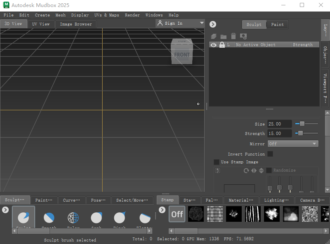Select the Smooth brush tool
The width and height of the screenshot is (330, 244).
pyautogui.click(x=49, y=217)
